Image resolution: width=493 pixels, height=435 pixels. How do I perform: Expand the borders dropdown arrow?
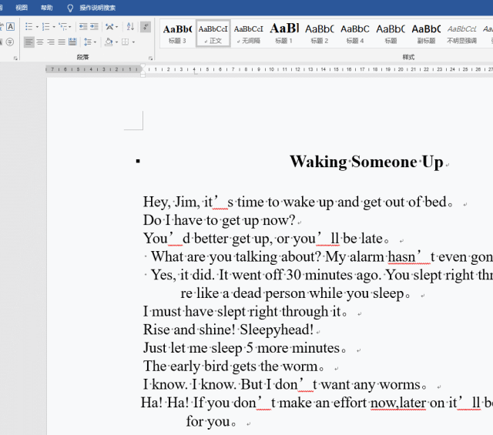tap(133, 42)
